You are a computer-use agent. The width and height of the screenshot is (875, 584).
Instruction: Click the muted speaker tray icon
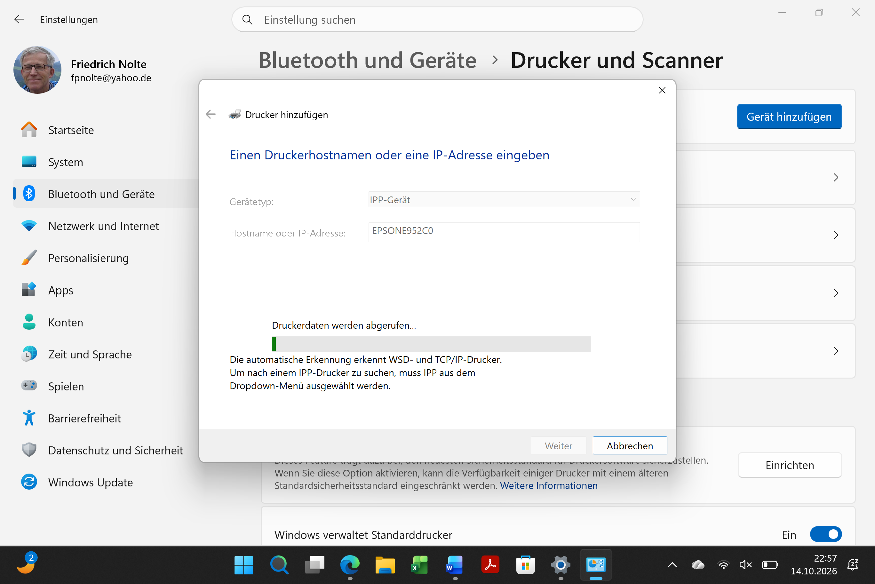(x=745, y=565)
